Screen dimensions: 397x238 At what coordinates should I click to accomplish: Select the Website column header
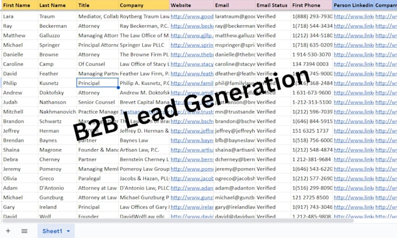pos(191,5)
